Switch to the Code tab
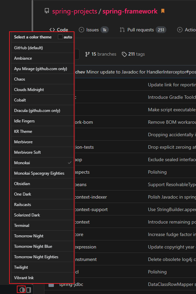This screenshot has width=196, height=294. (59, 30)
